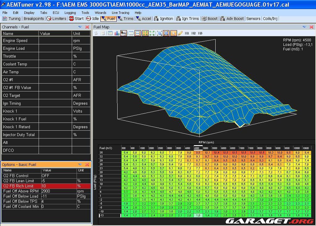
Task: Select the horizontal split layout icon
Action: 138,33
